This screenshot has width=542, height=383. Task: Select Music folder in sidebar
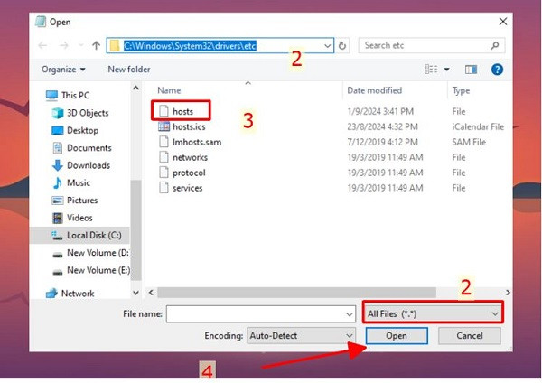(x=71, y=182)
